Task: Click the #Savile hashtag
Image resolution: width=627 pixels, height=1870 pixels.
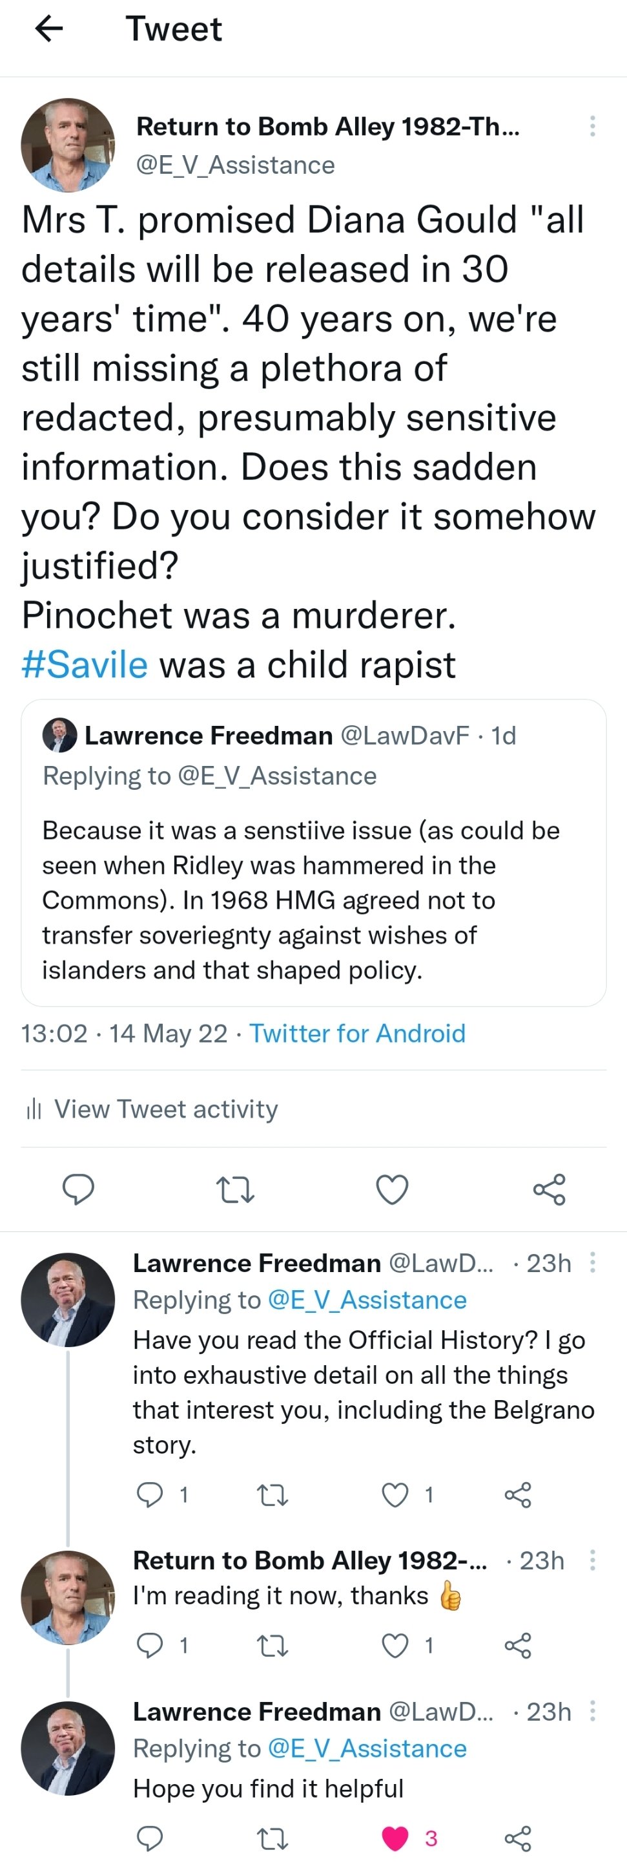Action: (x=85, y=664)
